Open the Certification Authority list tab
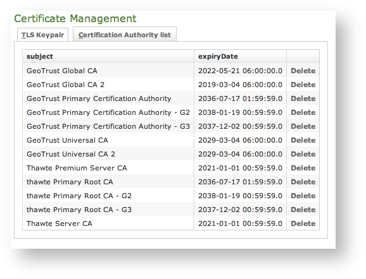The width and height of the screenshot is (366, 279). coord(125,35)
